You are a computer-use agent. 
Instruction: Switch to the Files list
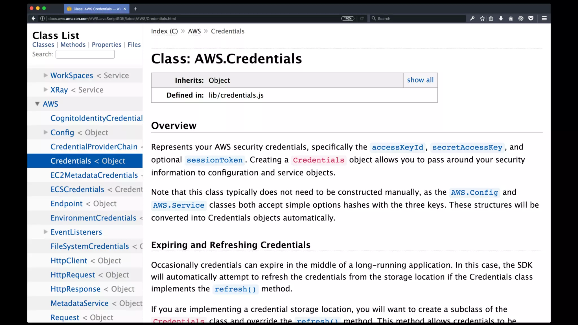coord(134,45)
